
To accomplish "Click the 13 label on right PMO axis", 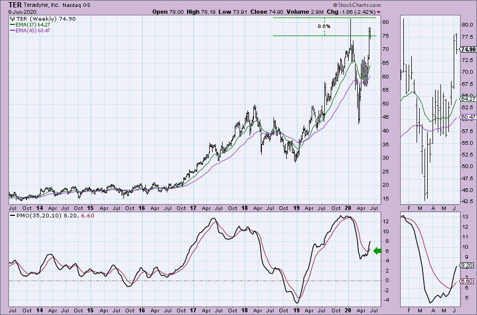I will pos(465,217).
